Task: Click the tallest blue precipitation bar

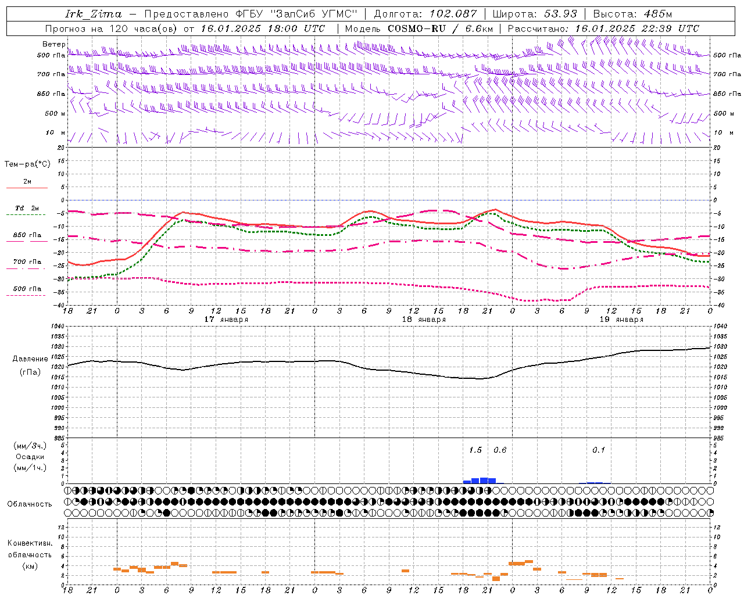Action: point(484,481)
